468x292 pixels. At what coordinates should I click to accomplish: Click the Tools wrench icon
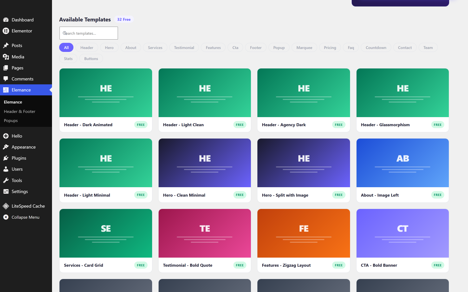click(6, 180)
